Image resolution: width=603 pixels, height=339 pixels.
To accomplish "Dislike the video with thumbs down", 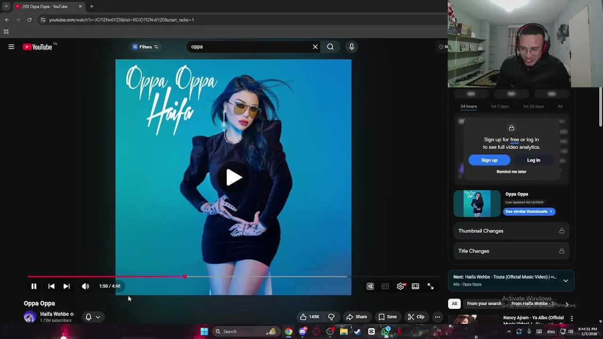I will pyautogui.click(x=332, y=317).
